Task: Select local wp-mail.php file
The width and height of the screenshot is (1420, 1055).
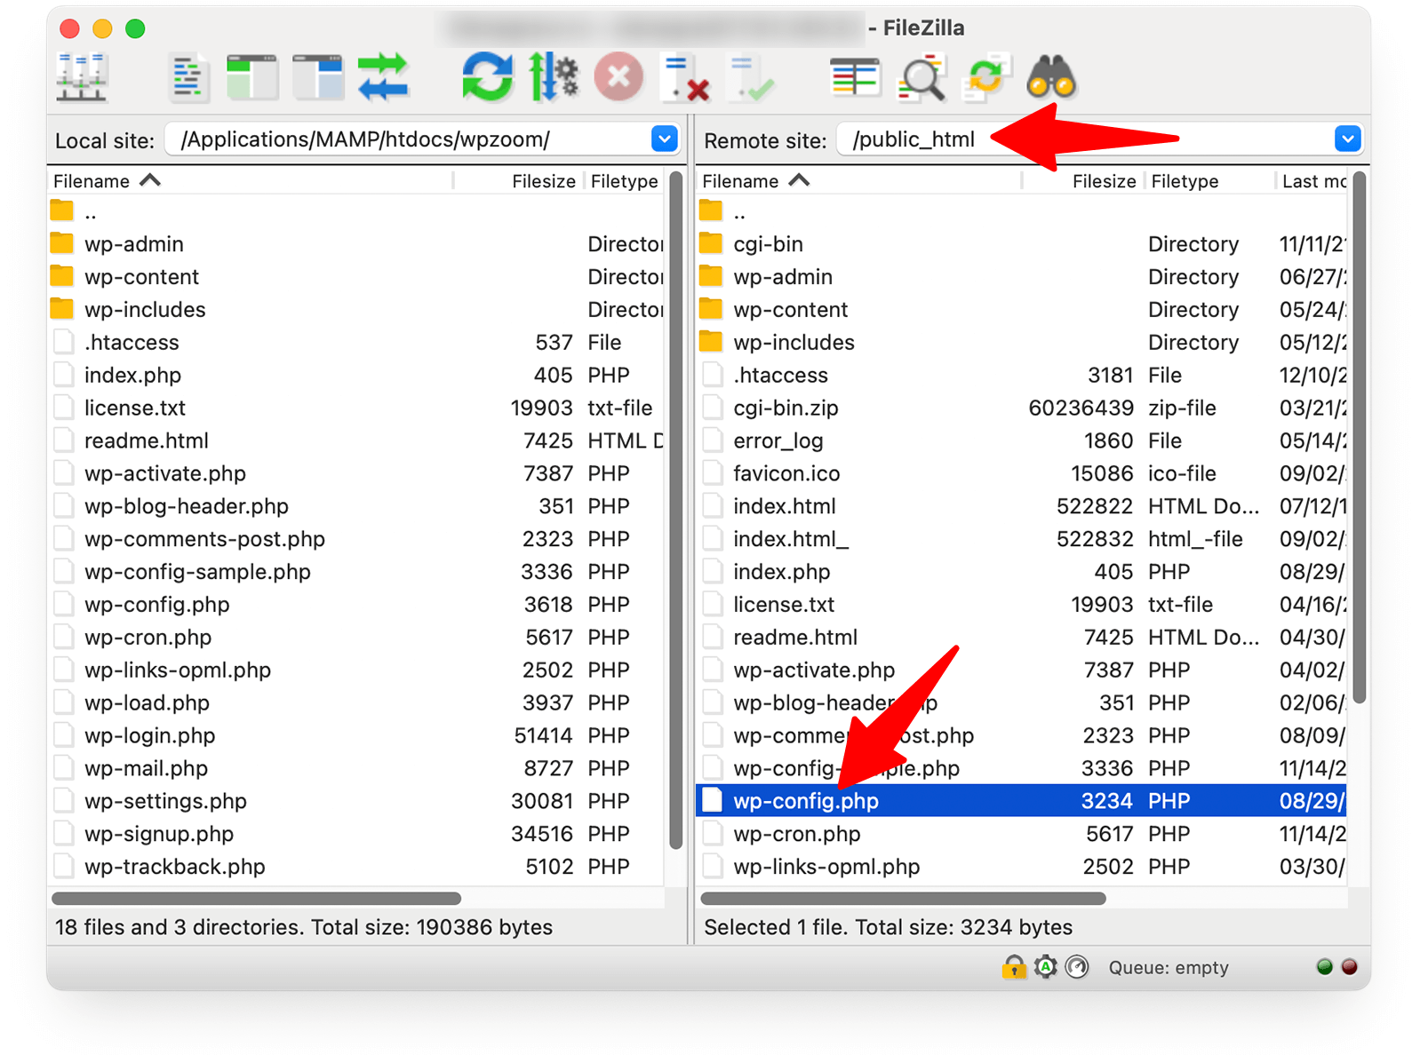Action: pyautogui.click(x=356, y=769)
